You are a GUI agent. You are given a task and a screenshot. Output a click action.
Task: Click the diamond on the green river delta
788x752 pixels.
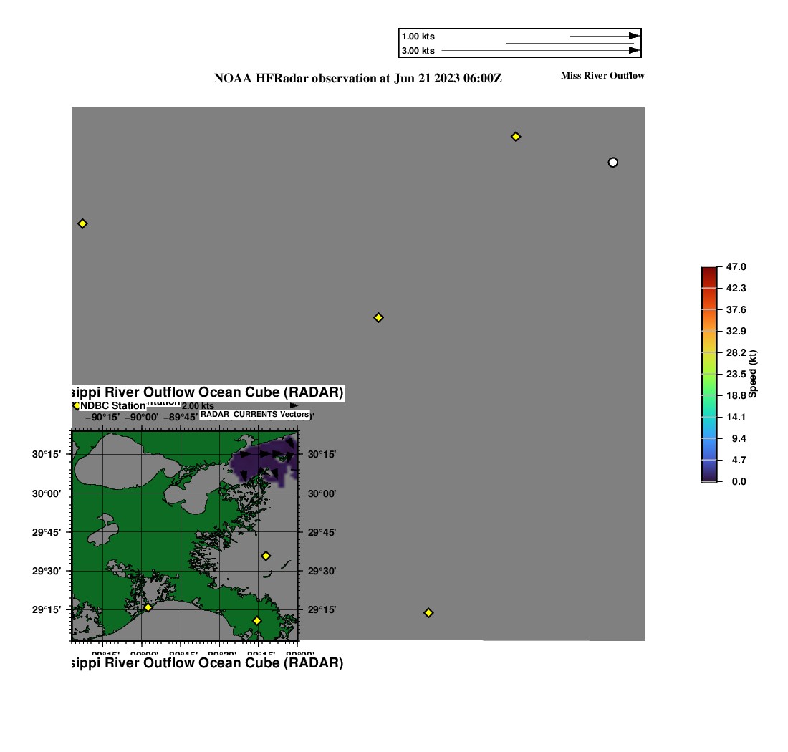[x=257, y=620]
